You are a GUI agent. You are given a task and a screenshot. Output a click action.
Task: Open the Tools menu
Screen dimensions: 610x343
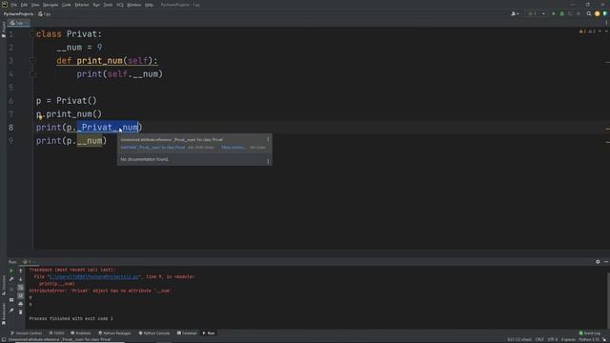click(x=108, y=5)
